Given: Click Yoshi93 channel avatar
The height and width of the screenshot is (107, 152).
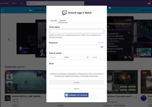Looking at the screenshot, I should (7, 98).
